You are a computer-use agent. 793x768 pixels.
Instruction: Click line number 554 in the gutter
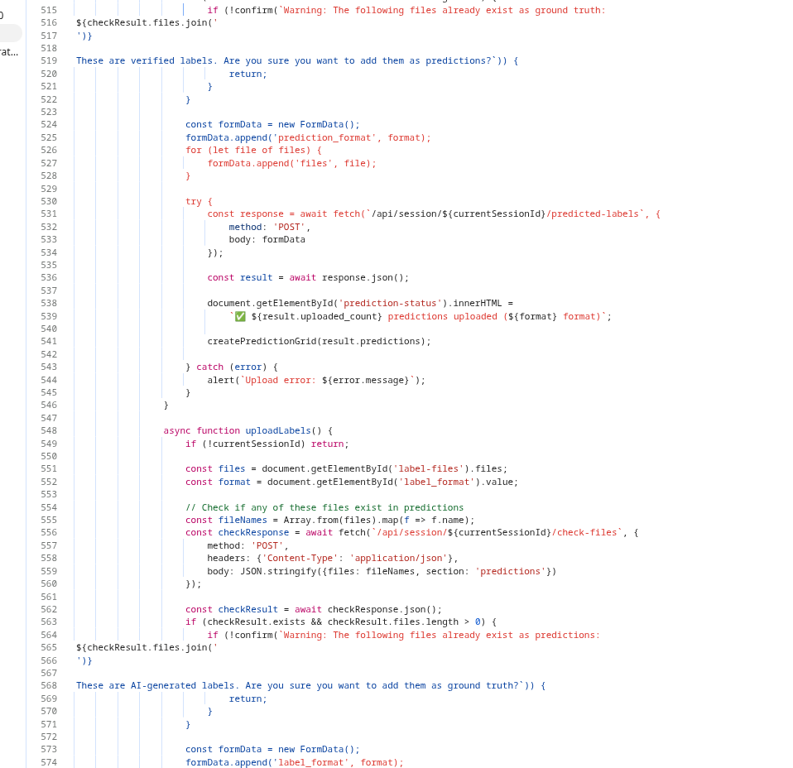[49, 507]
